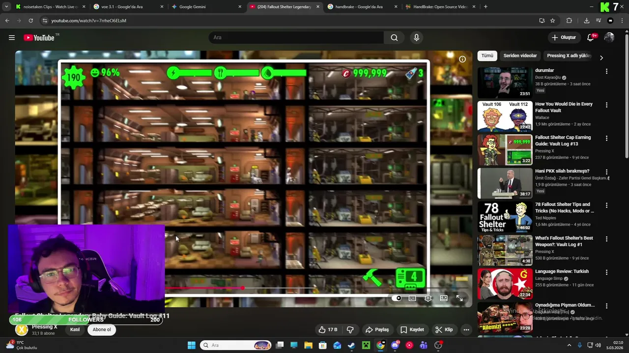This screenshot has width=629, height=353.
Task: Open the taskbar volume control
Action: [x=599, y=345]
